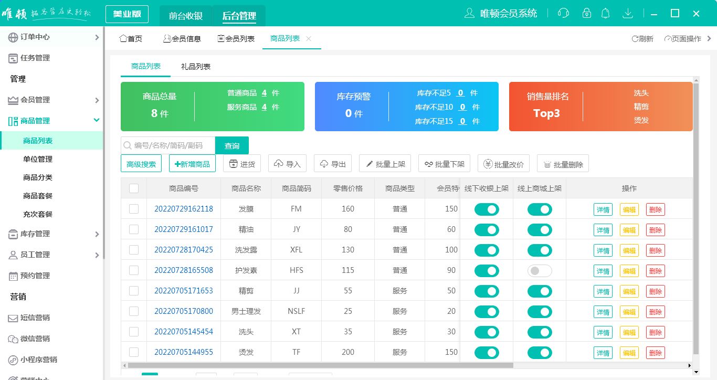Click the 刷新 refresh button
Screen dimensions: 717x380
tap(642, 39)
